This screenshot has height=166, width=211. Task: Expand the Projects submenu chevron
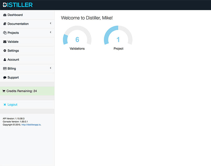tap(50, 32)
